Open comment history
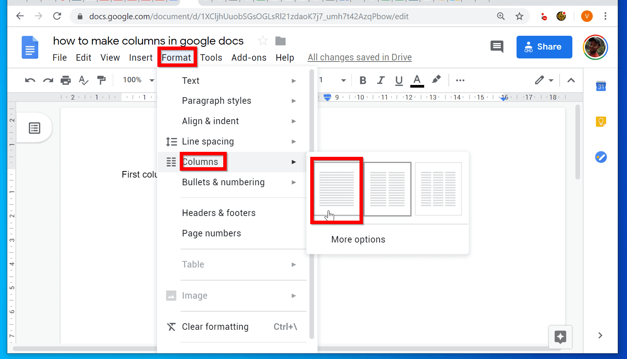Screen dimensions: 627x359 [x=497, y=47]
